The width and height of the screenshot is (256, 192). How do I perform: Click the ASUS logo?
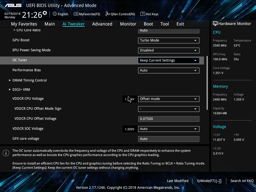click(13, 5)
